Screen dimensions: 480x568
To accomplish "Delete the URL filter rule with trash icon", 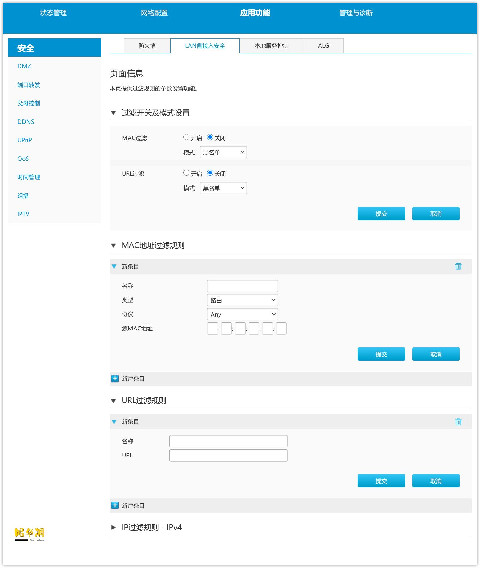I will [x=458, y=421].
